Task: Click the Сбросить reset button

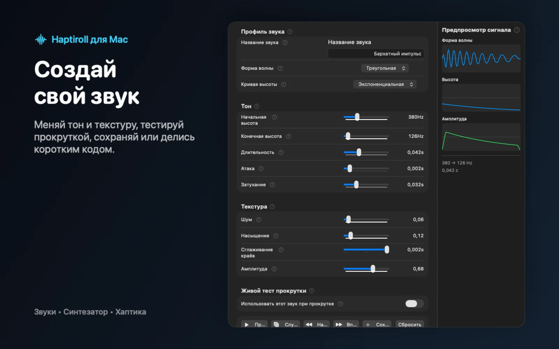Action: coord(409,324)
